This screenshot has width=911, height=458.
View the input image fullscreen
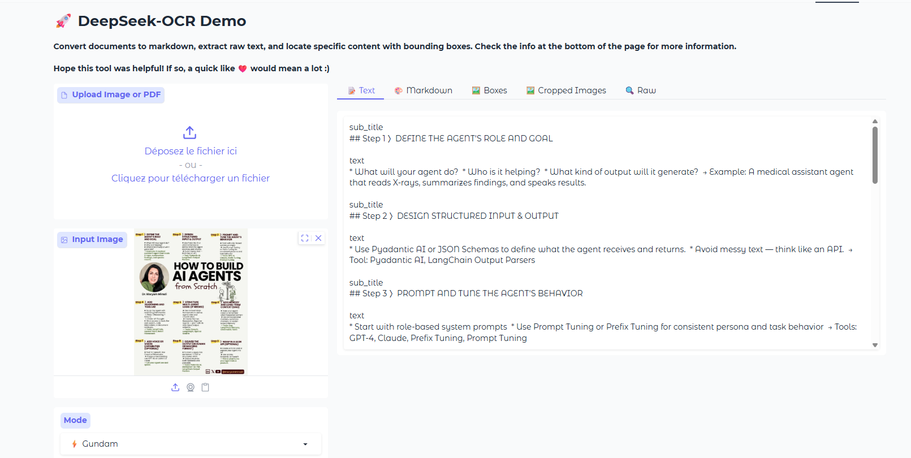tap(305, 238)
